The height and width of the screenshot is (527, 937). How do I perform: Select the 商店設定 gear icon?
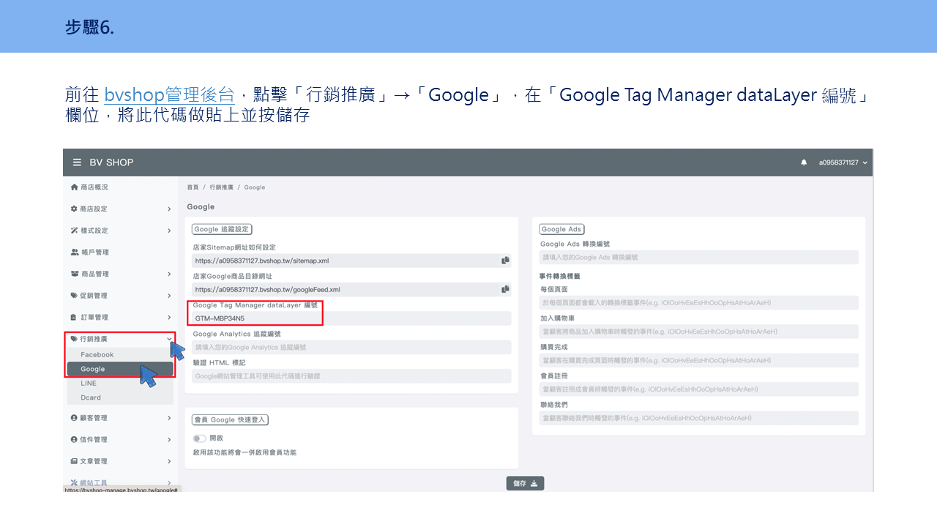[74, 209]
